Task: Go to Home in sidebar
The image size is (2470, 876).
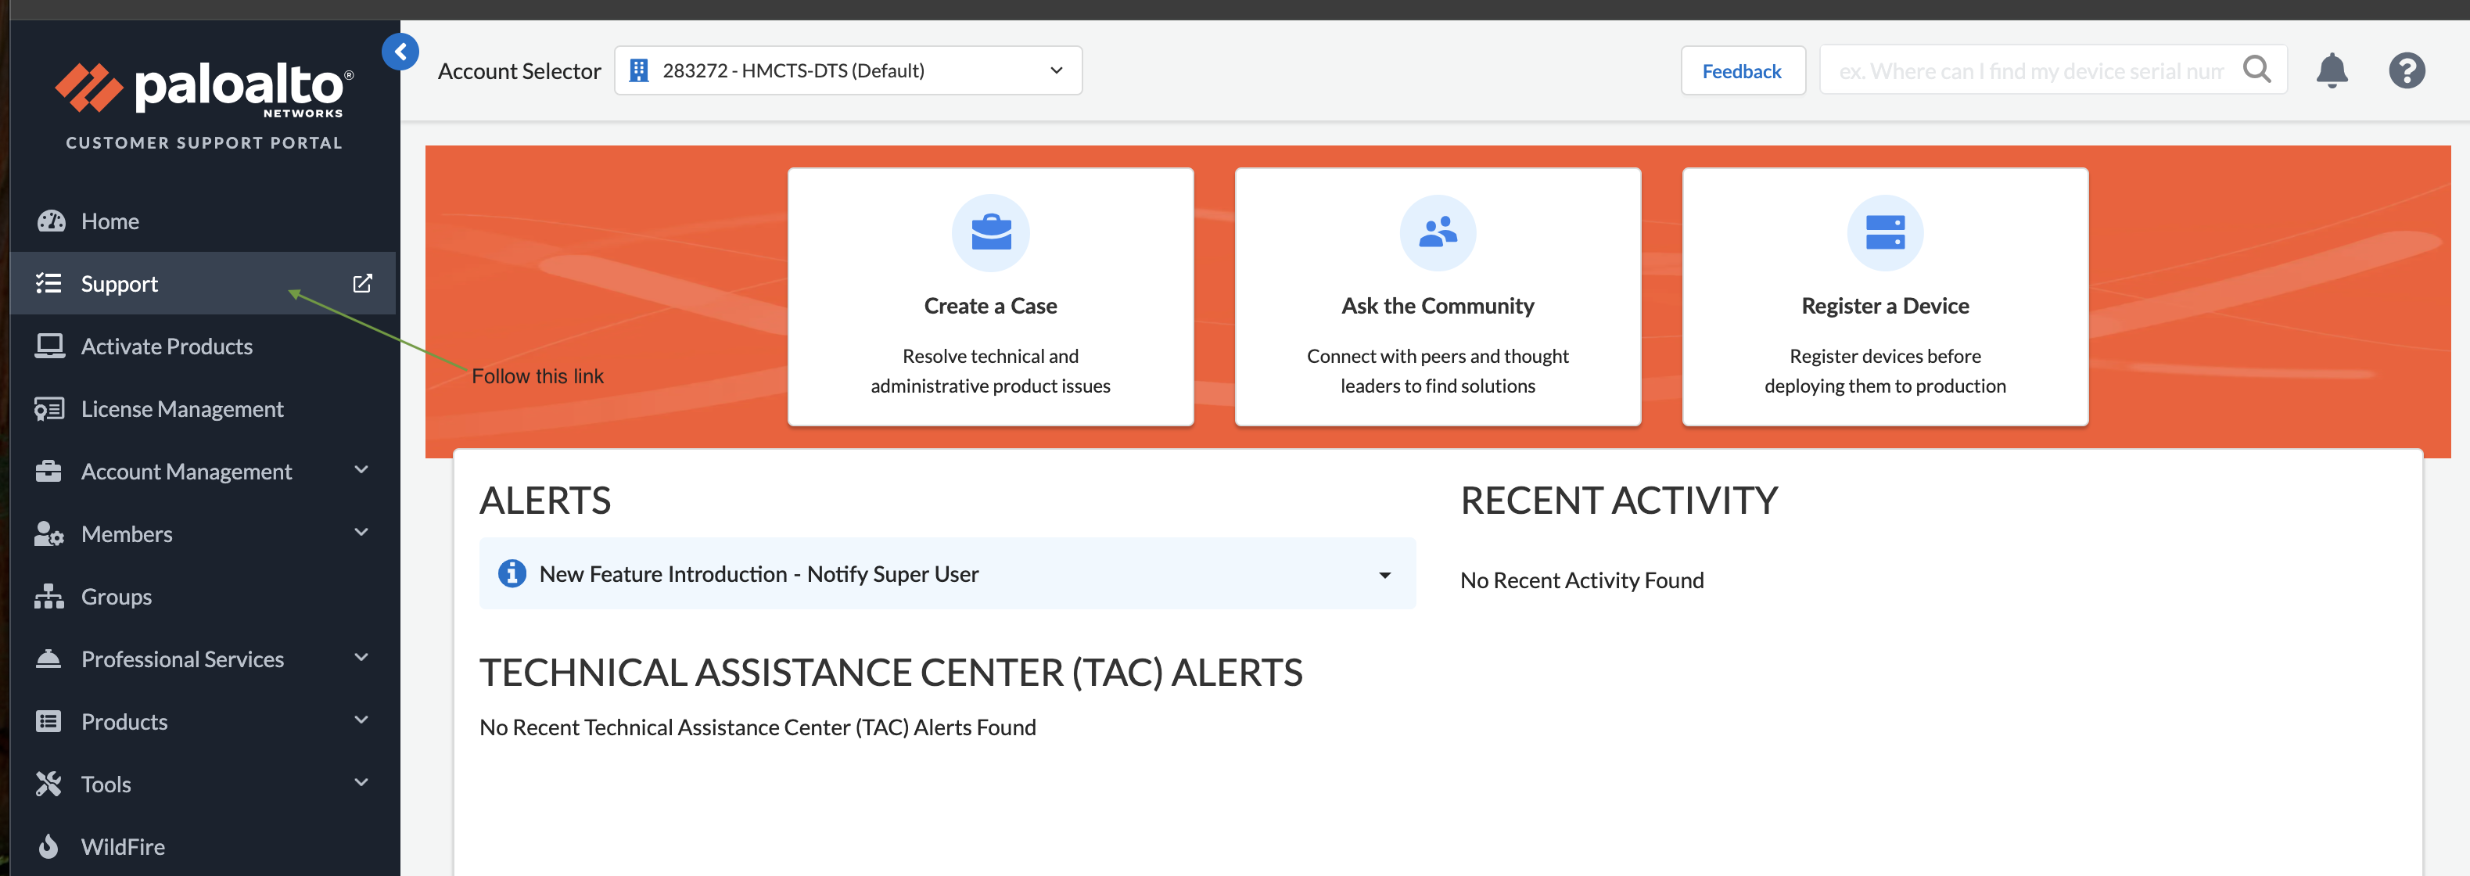Action: 203,221
